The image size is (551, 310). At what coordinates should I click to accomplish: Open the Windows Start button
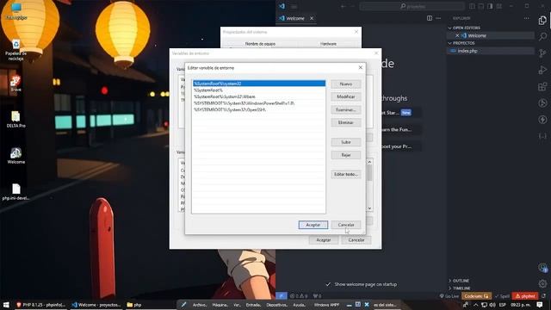click(6, 305)
